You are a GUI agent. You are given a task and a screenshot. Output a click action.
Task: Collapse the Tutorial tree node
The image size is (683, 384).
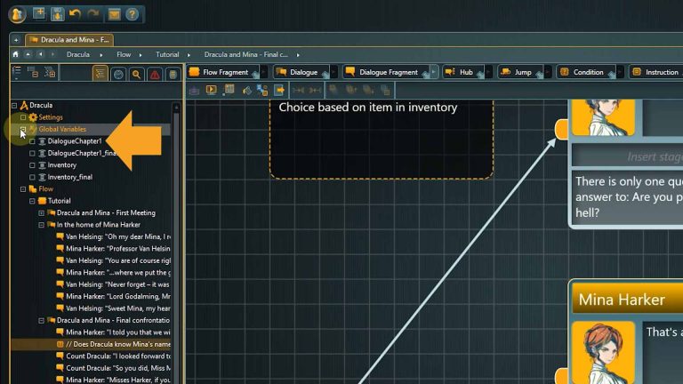[32, 201]
